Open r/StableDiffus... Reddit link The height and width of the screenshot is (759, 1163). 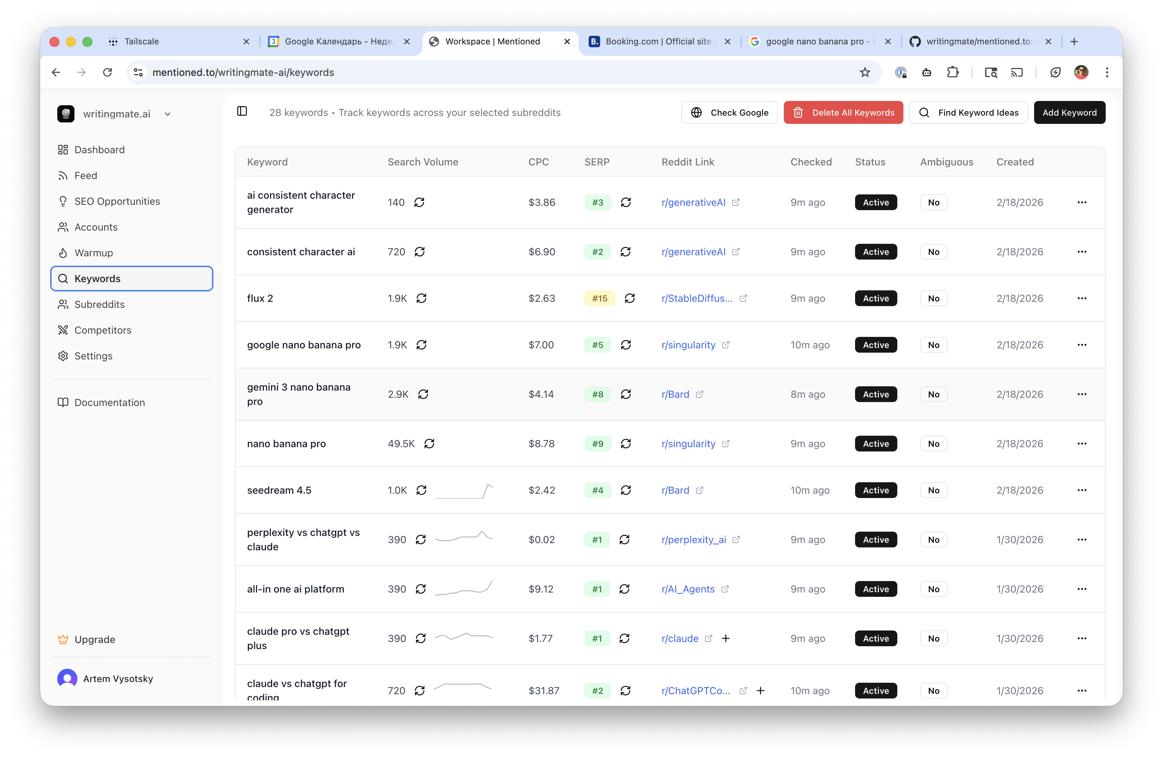[697, 298]
